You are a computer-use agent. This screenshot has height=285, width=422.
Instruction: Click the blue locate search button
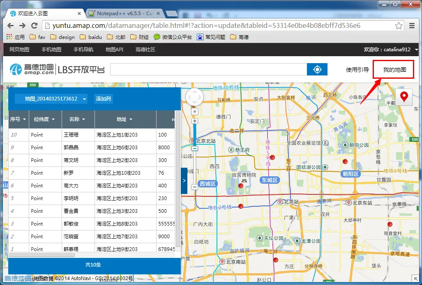pyautogui.click(x=317, y=70)
